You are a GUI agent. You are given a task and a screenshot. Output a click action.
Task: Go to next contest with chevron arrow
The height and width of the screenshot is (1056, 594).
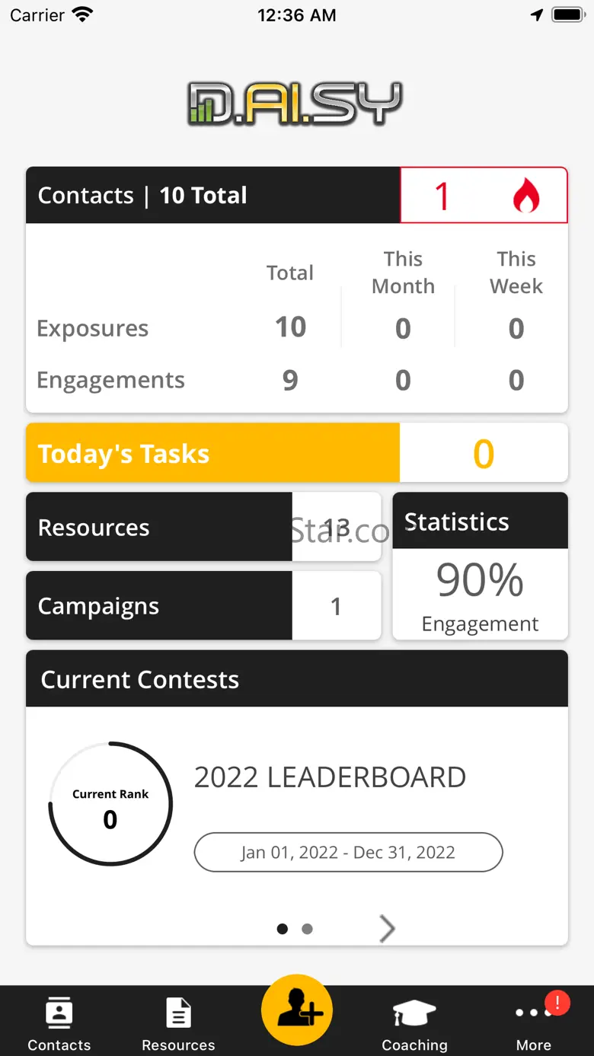coord(387,929)
